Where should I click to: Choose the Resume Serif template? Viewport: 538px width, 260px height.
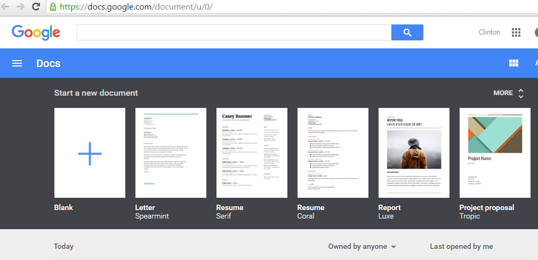click(252, 153)
